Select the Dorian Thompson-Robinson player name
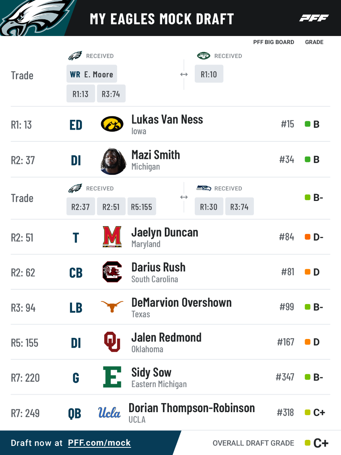 click(192, 408)
